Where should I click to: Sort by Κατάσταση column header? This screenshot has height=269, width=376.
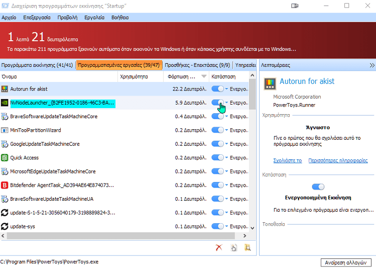click(229, 76)
